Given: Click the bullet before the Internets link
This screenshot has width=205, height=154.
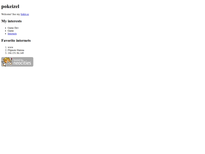Looking at the screenshot, I should pyautogui.click(x=6, y=34).
